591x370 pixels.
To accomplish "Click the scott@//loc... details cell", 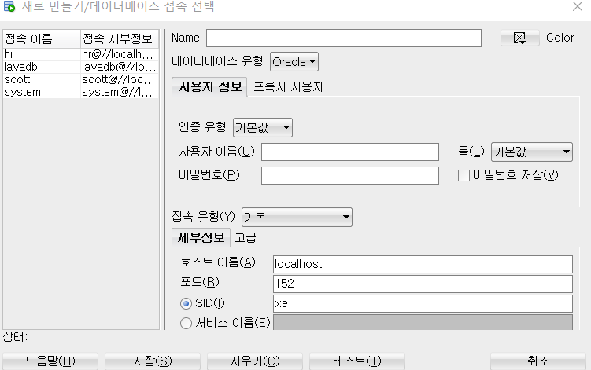I will 120,79.
